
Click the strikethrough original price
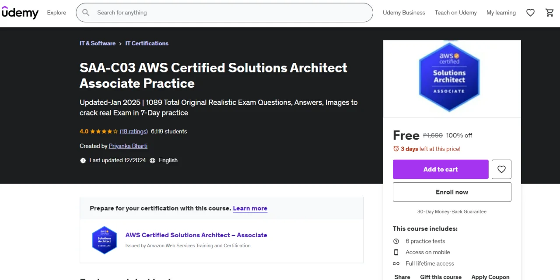433,136
